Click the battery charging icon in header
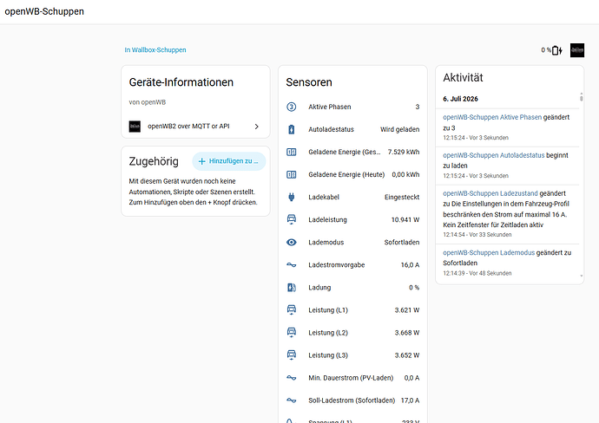The image size is (599, 423). click(x=557, y=50)
